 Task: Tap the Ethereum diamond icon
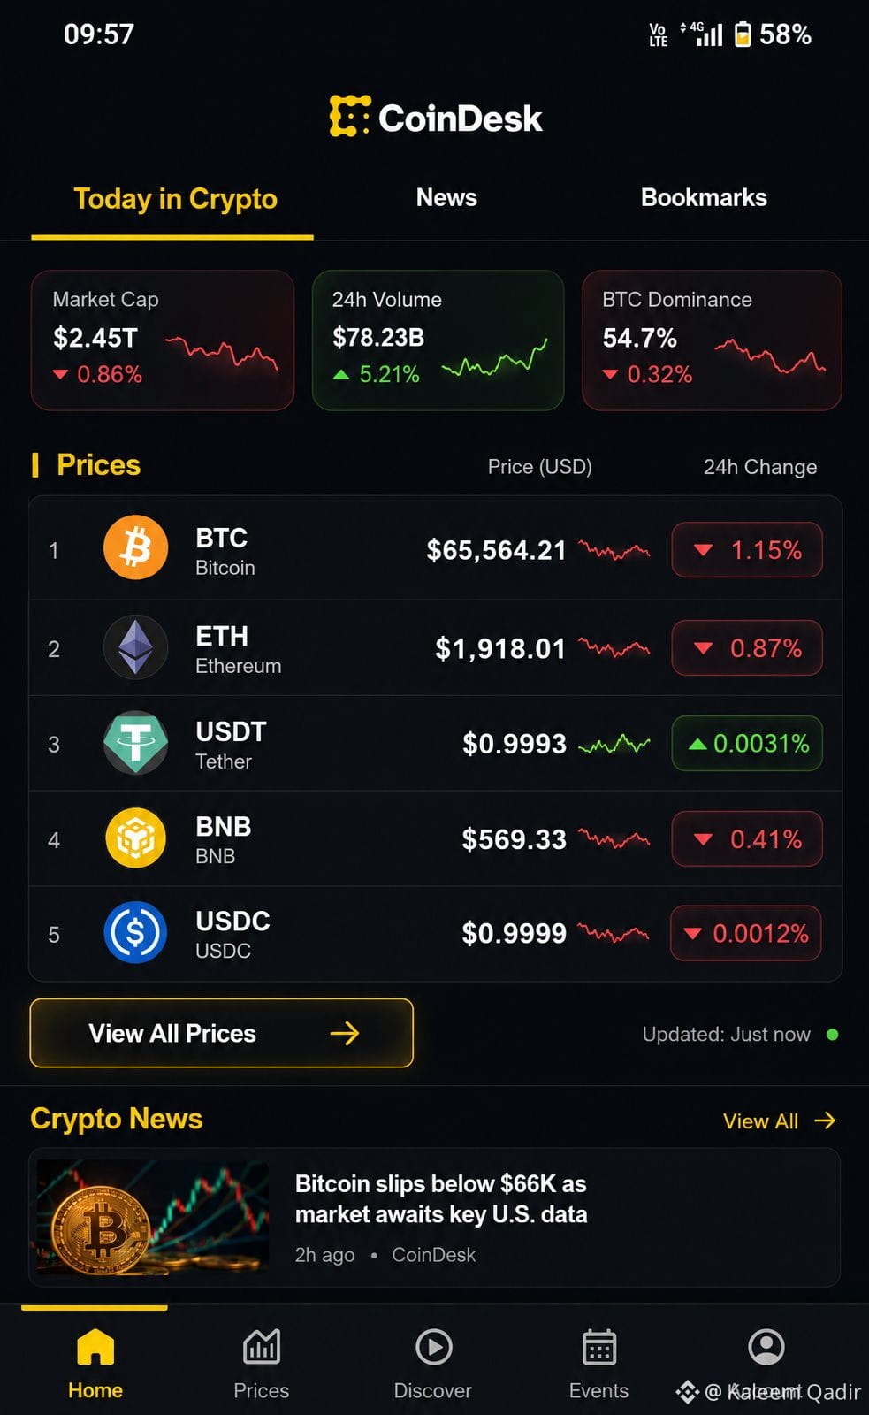[135, 647]
